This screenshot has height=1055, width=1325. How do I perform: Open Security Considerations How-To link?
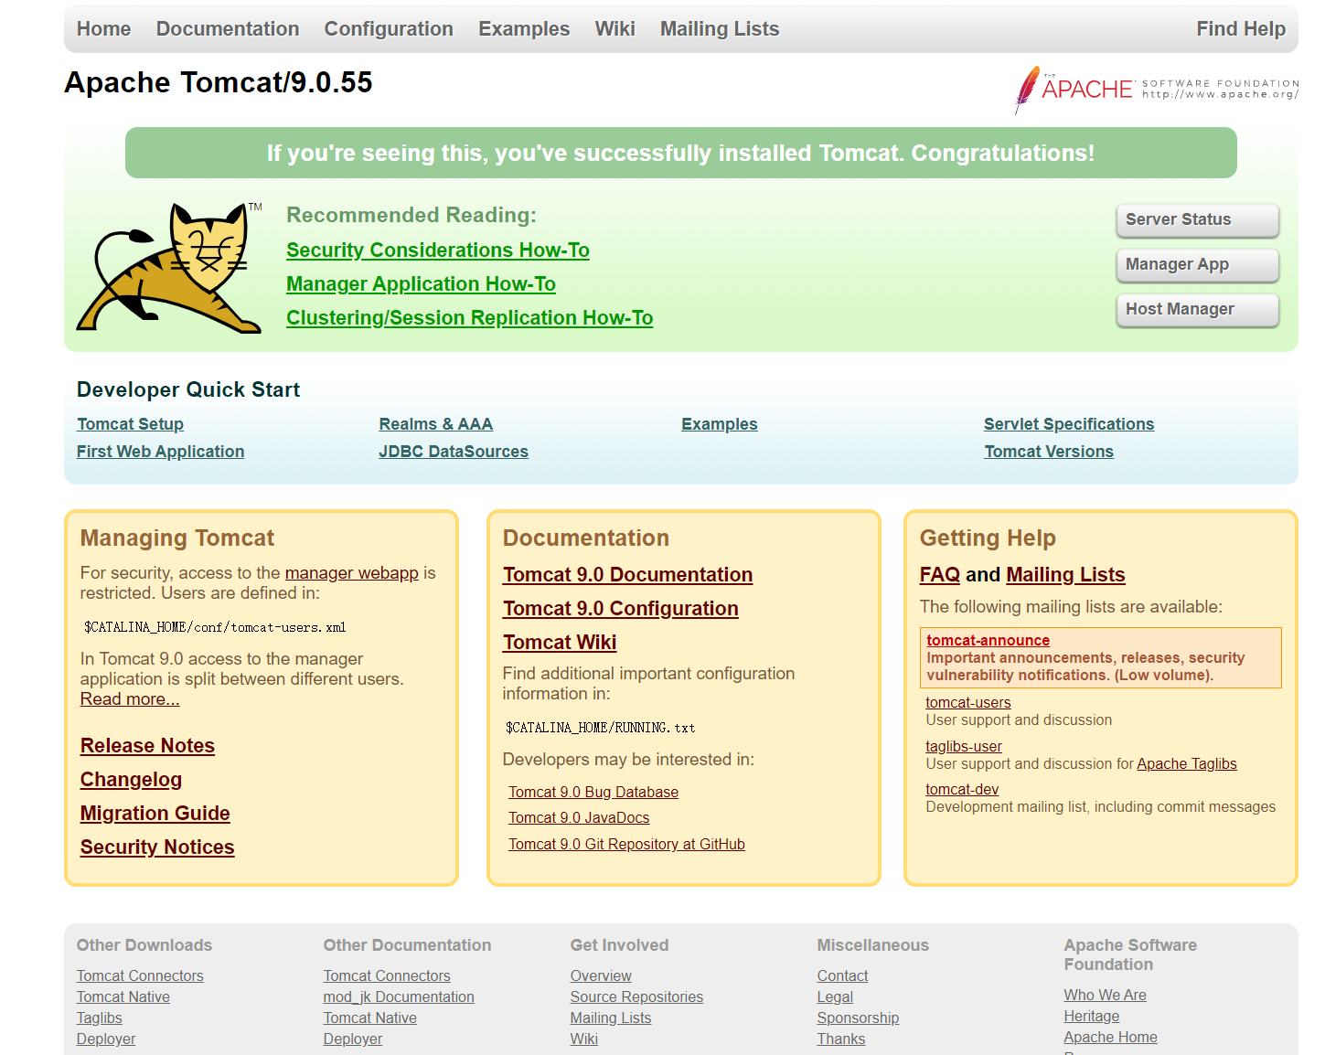tap(438, 250)
